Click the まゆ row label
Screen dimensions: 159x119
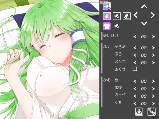(x=118, y=87)
